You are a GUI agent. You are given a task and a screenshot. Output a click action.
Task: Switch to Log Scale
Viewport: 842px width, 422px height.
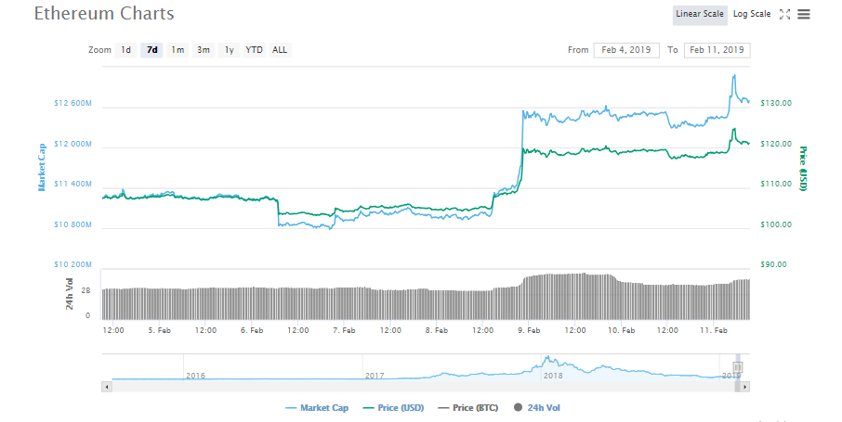pyautogui.click(x=752, y=15)
